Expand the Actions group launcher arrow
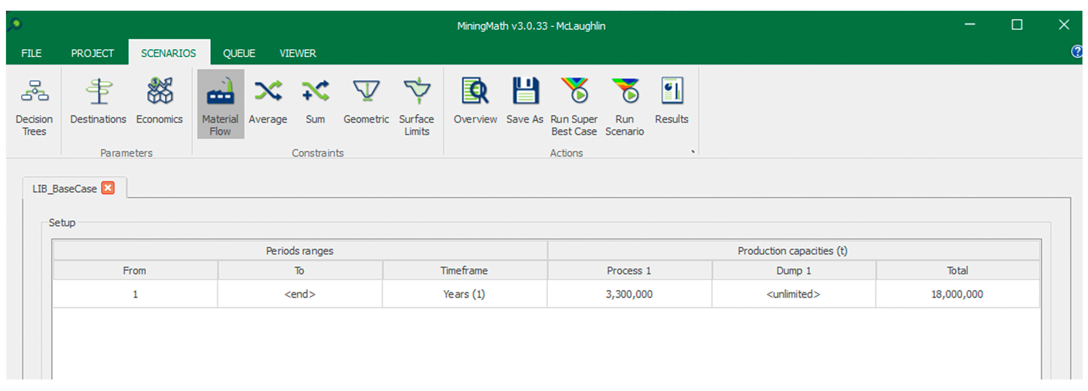The width and height of the screenshot is (1088, 391). (693, 151)
